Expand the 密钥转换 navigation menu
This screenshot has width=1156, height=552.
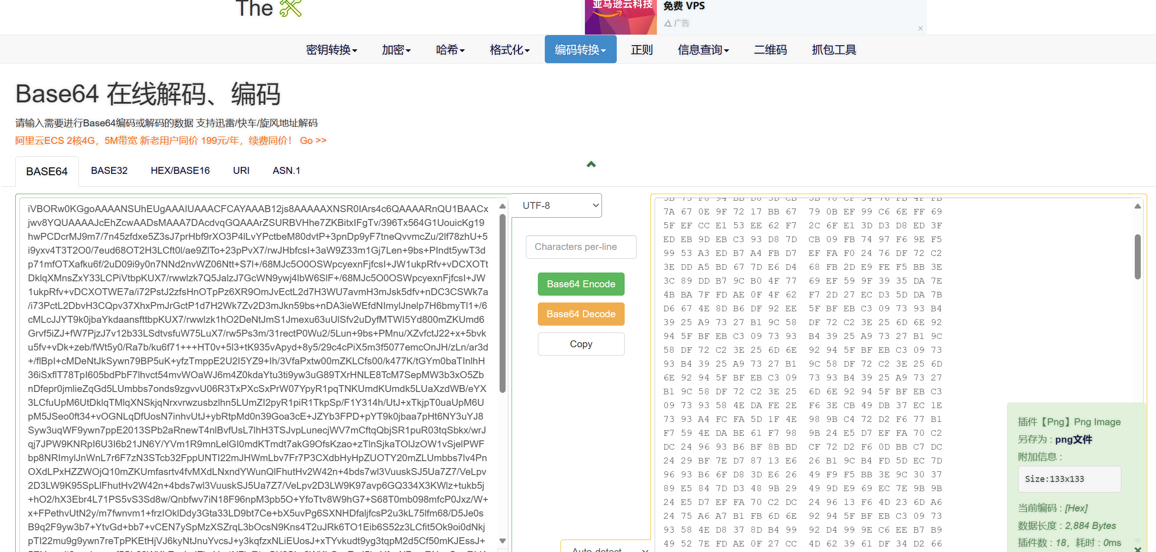click(x=331, y=50)
